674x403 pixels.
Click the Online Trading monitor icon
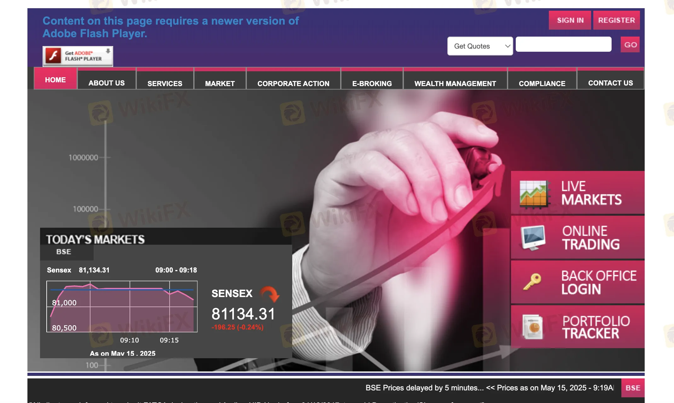click(x=533, y=237)
